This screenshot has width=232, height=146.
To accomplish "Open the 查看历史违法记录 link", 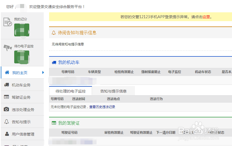I will (102, 107).
